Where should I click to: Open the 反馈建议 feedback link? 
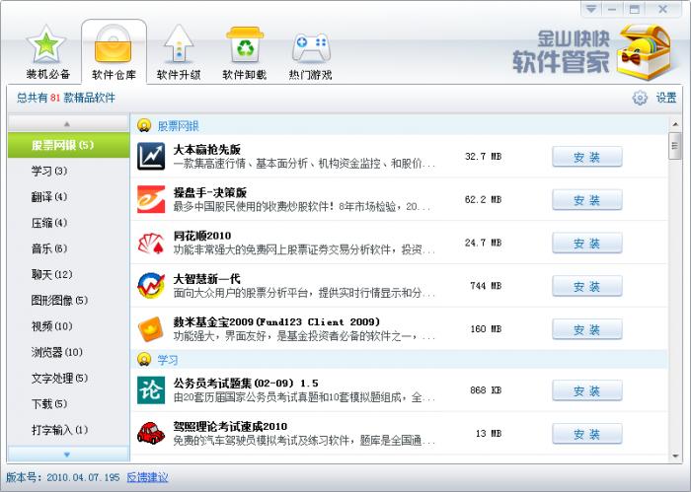[147, 477]
